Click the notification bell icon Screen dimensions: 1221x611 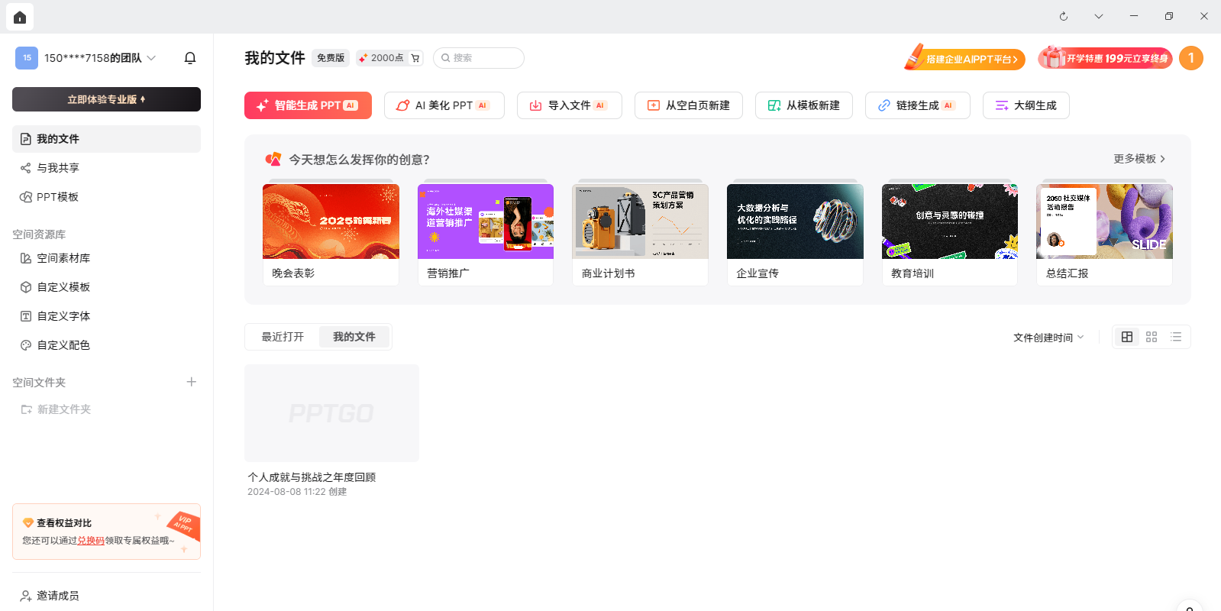tap(190, 58)
